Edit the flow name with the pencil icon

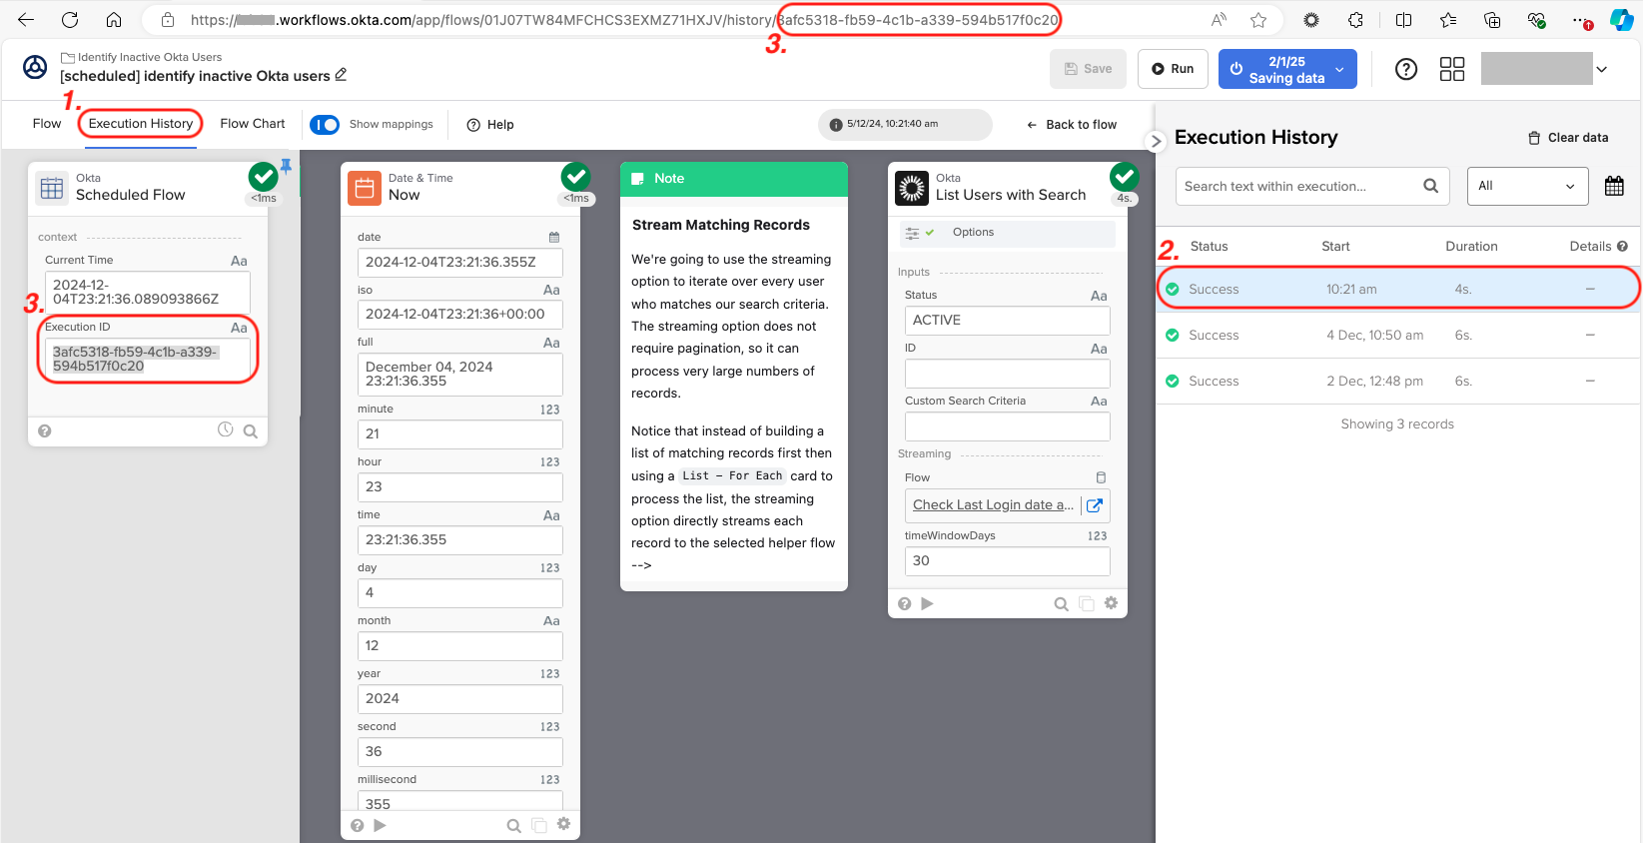tap(341, 74)
